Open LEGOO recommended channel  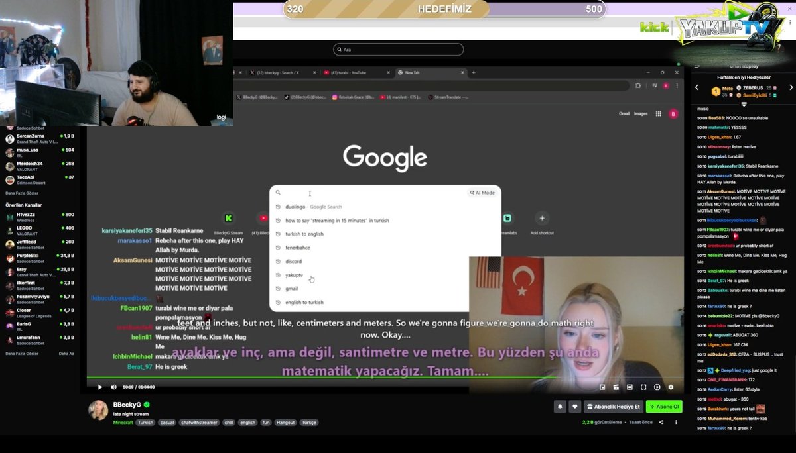(40, 230)
